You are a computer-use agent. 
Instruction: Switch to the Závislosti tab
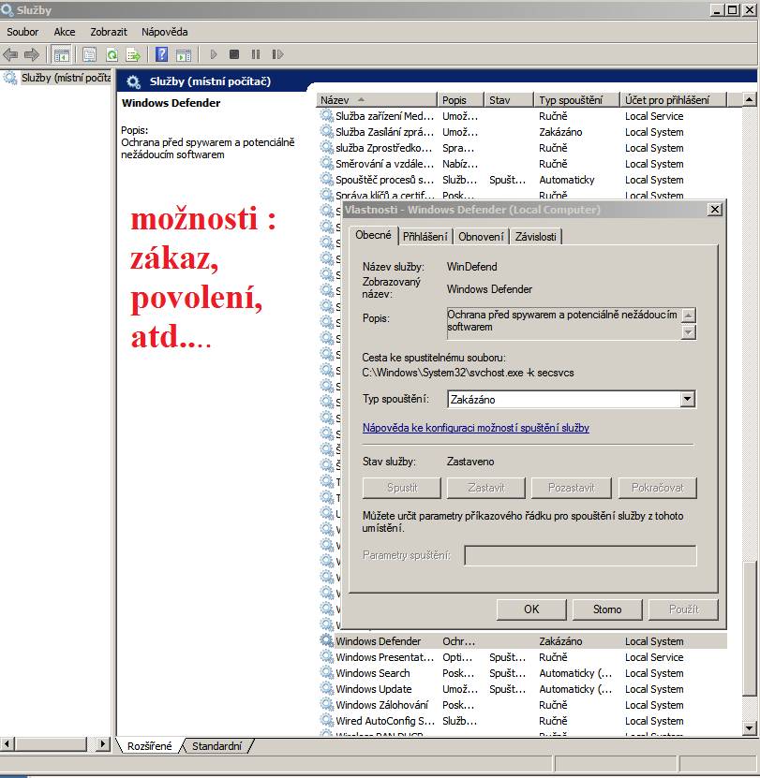coord(535,237)
